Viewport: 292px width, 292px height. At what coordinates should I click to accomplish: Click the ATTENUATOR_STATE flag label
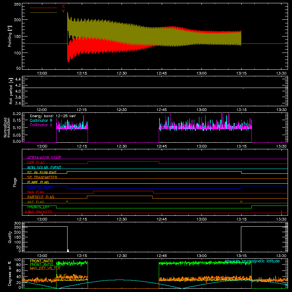tap(44, 158)
